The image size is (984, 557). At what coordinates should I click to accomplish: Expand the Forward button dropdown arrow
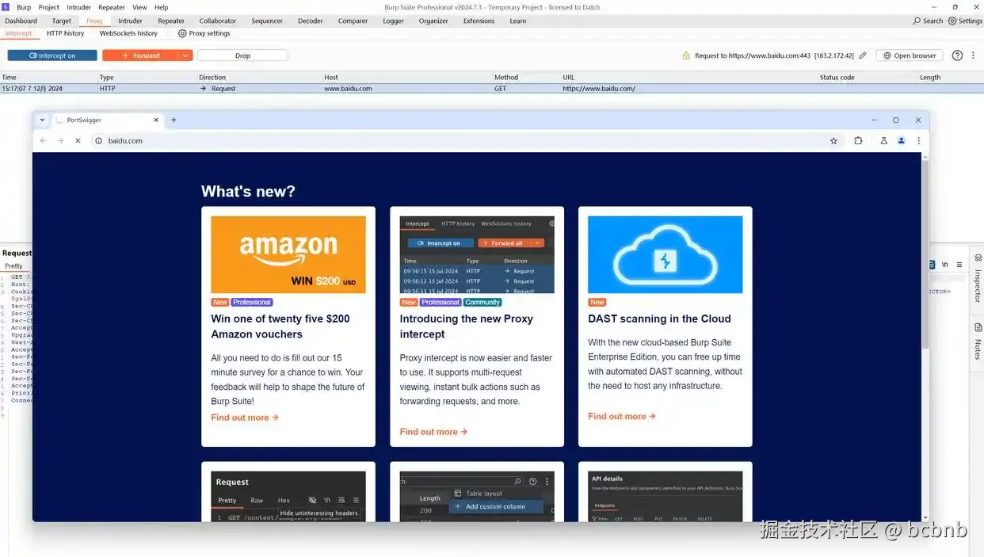(185, 55)
